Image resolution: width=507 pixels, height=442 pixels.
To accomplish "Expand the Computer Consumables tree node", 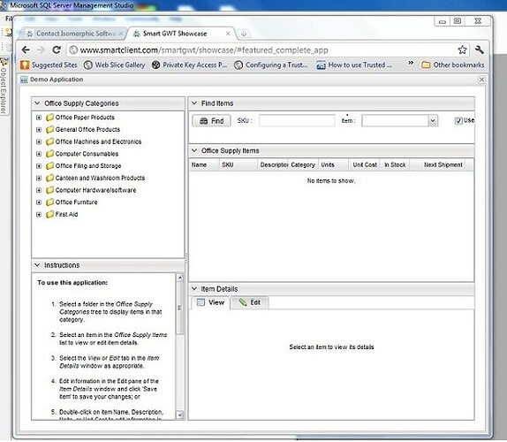I will [39, 154].
